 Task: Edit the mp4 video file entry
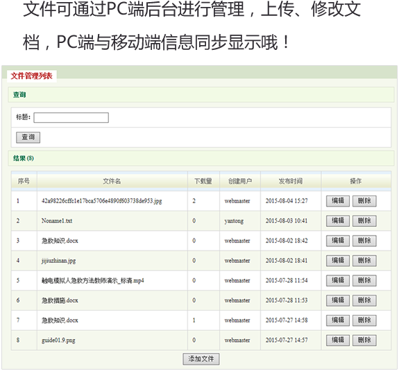[x=338, y=280]
